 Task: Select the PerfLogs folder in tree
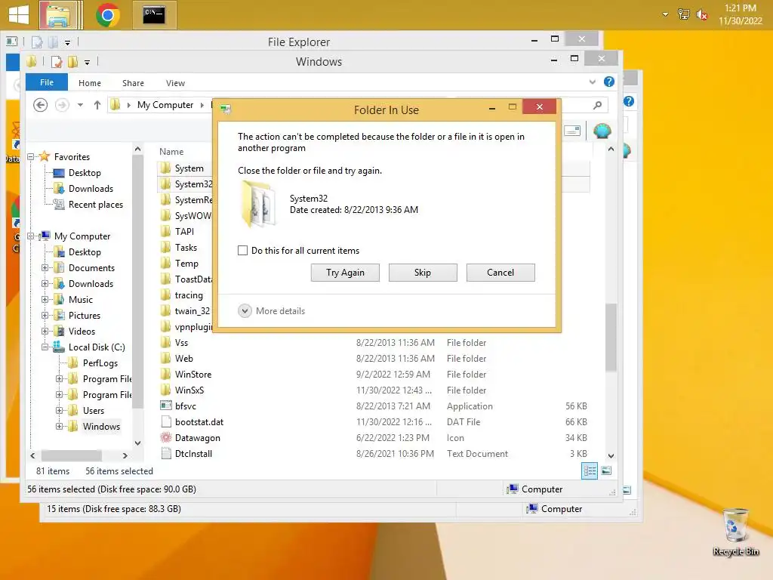click(x=100, y=363)
